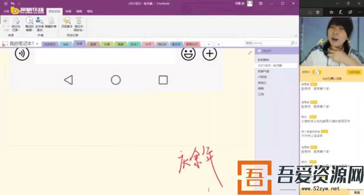Image resolution: width=364 pixels, height=195 pixels.
Task: Expand the My Notebook 1 dropdown
Action: [x=37, y=44]
